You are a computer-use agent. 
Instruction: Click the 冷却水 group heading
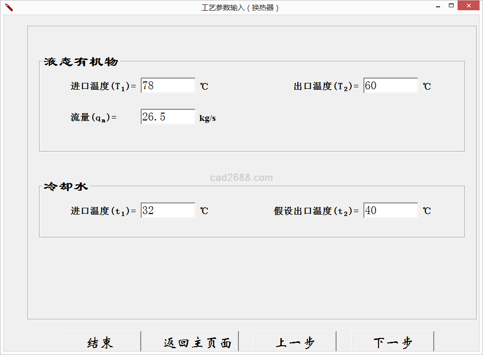tap(66, 187)
